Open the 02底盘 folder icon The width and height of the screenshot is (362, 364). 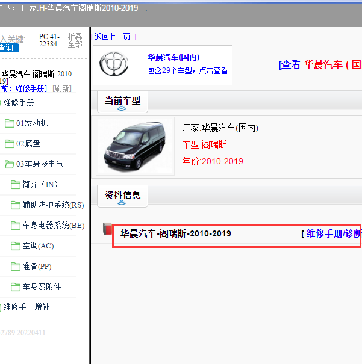(x=10, y=144)
